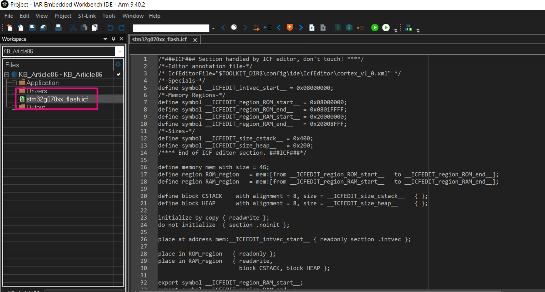Click the Save All toolbar icon
Viewport: 545px width, 292px height.
43,27
